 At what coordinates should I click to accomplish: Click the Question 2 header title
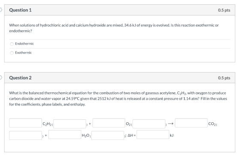tap(21, 78)
